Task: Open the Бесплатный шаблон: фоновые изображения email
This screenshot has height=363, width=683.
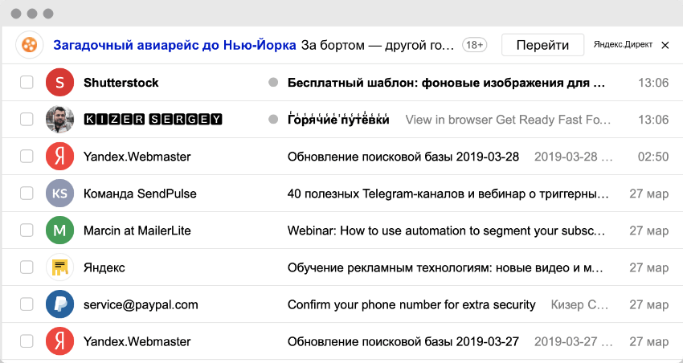Action: coord(446,83)
